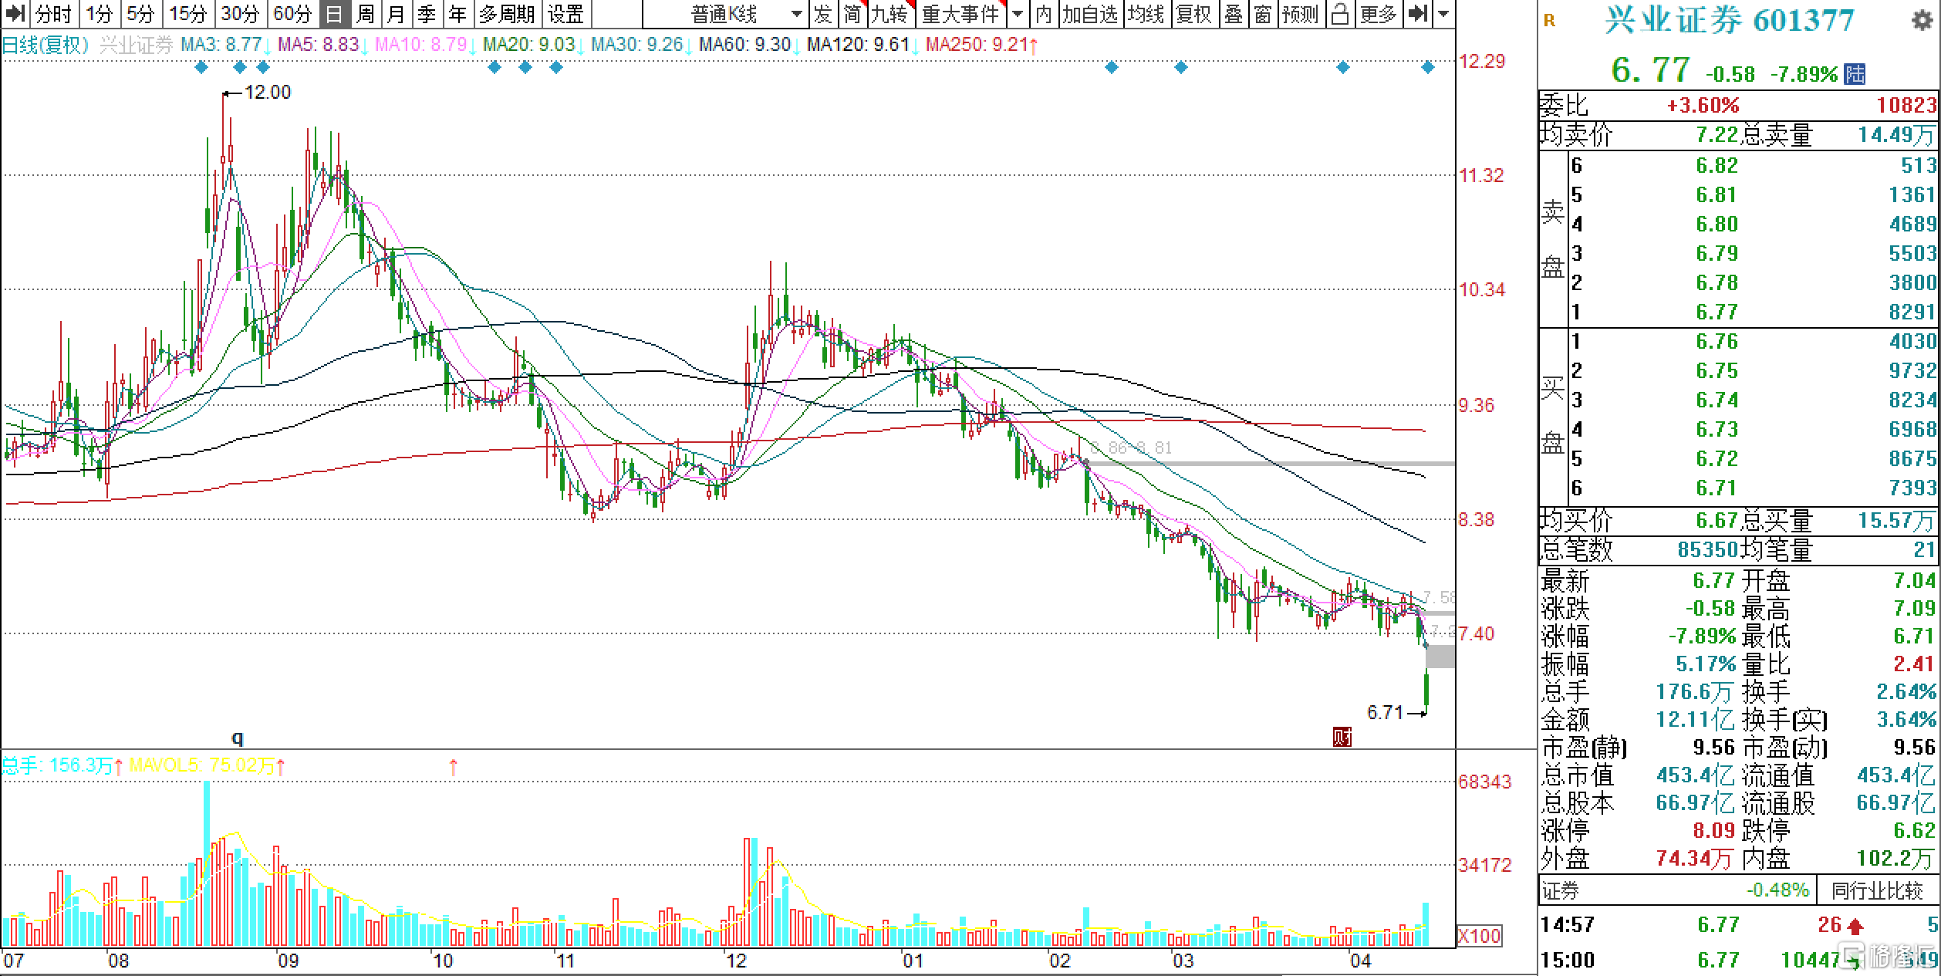Click the 九转 indicator button
Screen dimensions: 1941x976
point(889,13)
